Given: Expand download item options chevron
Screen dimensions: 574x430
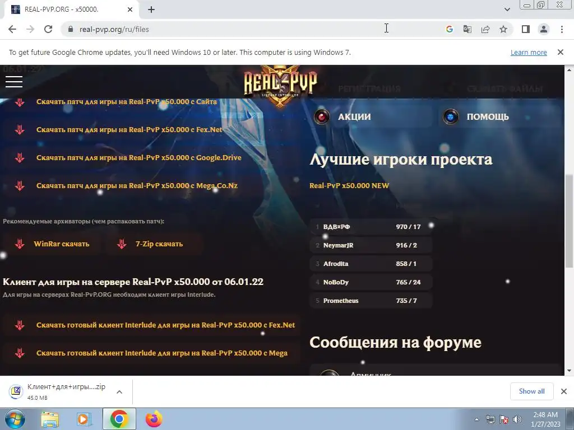Looking at the screenshot, I should [119, 391].
